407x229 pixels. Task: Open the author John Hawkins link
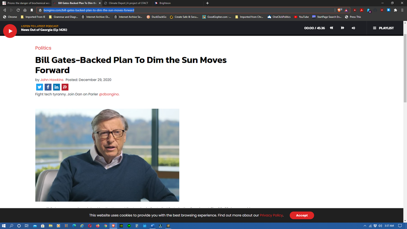pos(52,80)
